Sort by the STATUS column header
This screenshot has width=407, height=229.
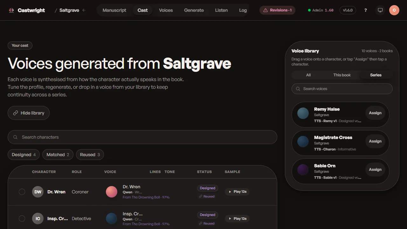pyautogui.click(x=204, y=172)
